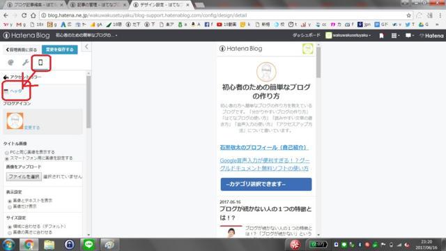
Task: Click the preview user avatar icon top right
Action: coord(308,49)
